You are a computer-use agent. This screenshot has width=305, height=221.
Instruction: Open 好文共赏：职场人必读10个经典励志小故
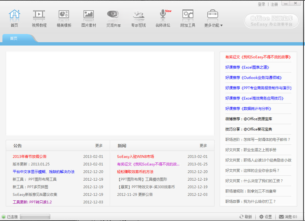pos(258,160)
